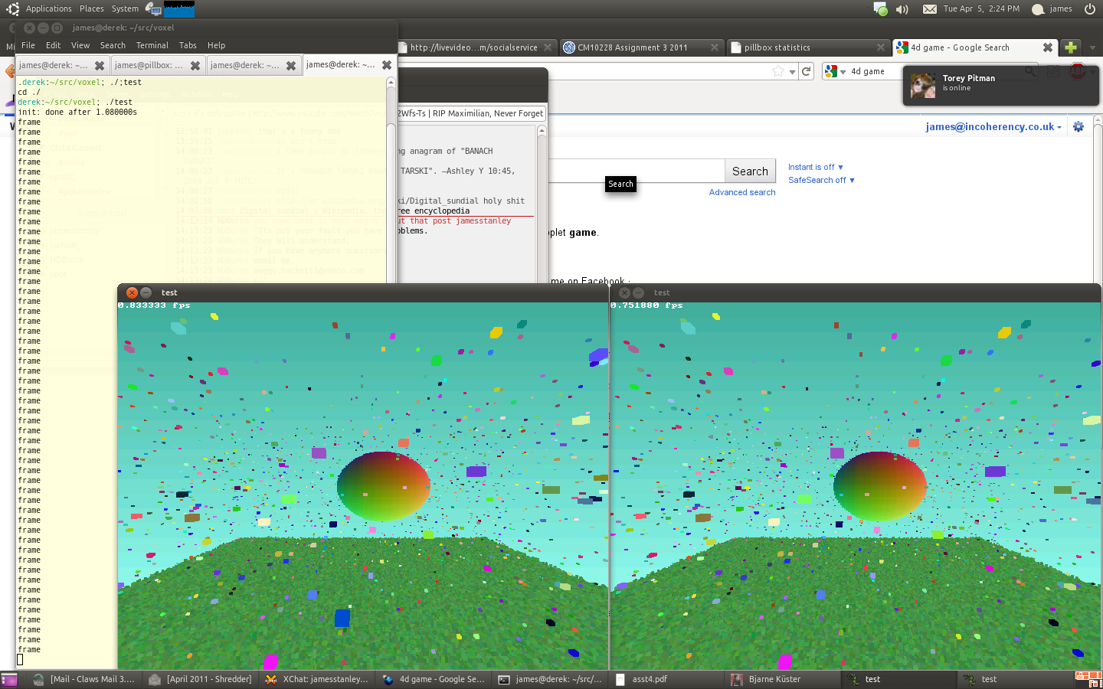Screen dimensions: 1103x689
Task: Switch to CM10228 Assignment 3 2011 tab
Action: (633, 47)
